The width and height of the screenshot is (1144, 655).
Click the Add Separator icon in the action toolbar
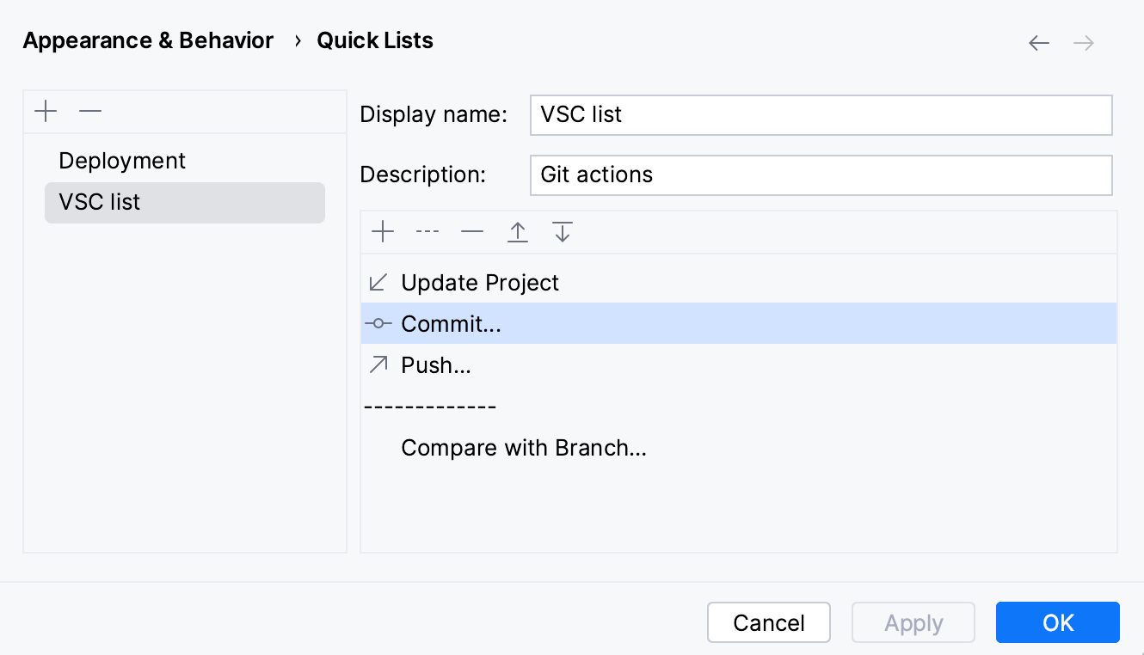click(x=427, y=231)
